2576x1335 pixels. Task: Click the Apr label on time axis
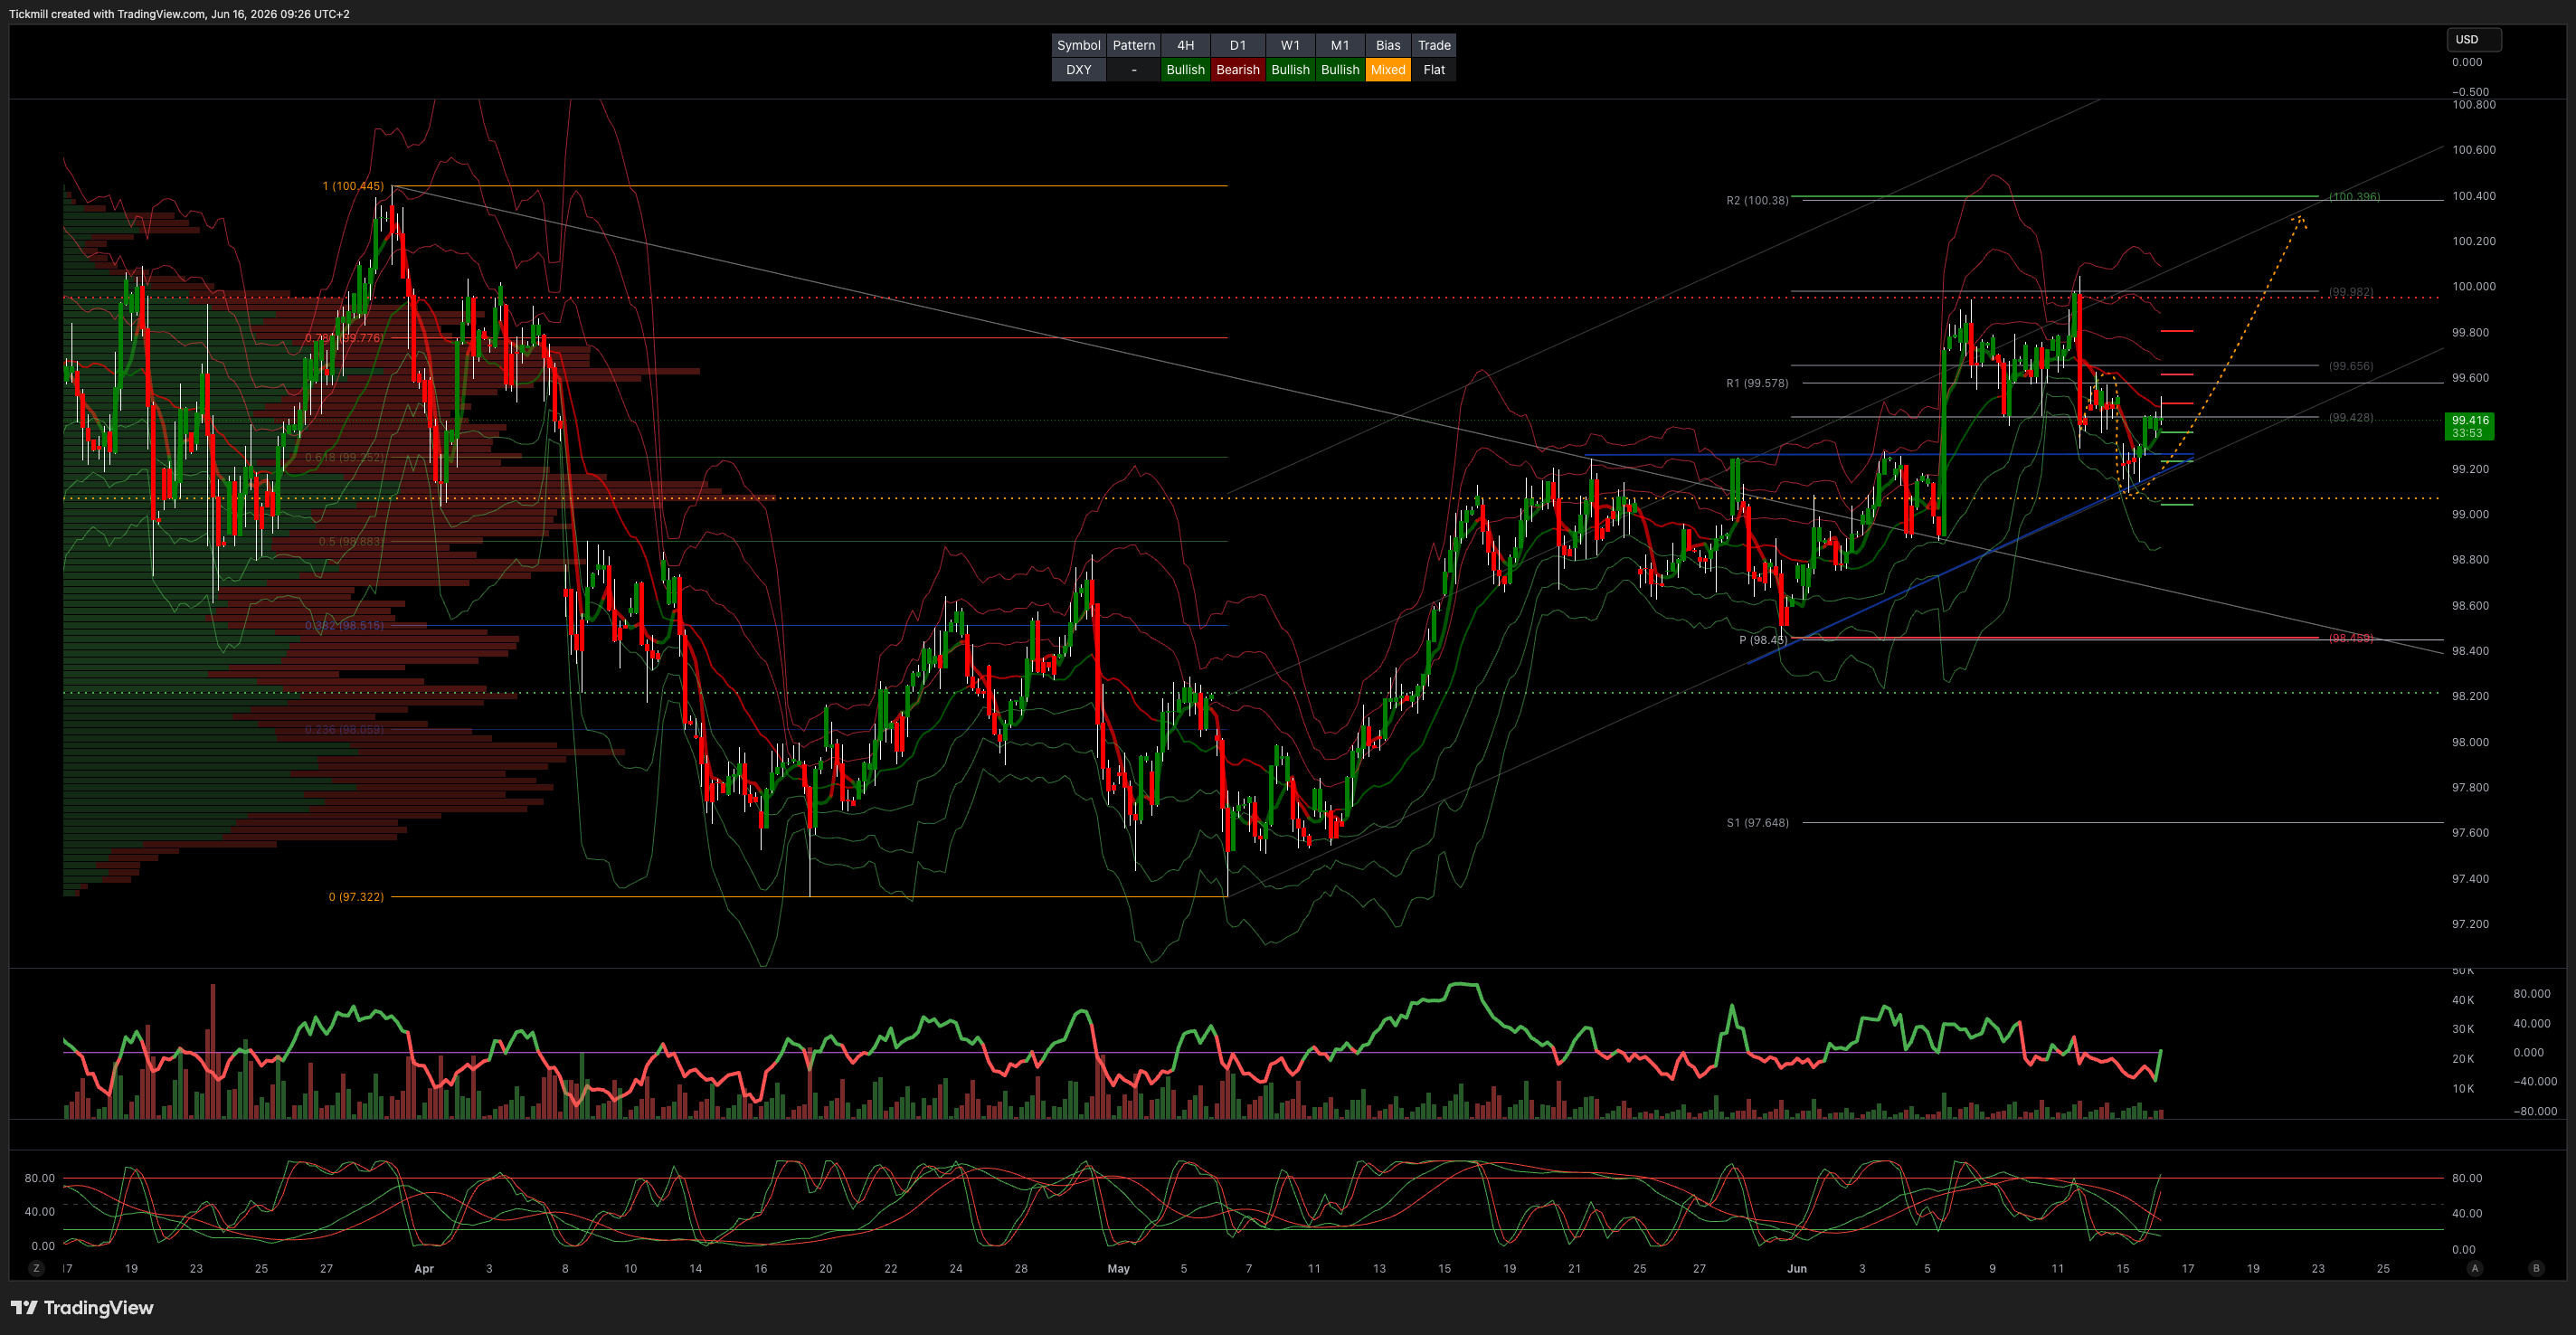[424, 1268]
